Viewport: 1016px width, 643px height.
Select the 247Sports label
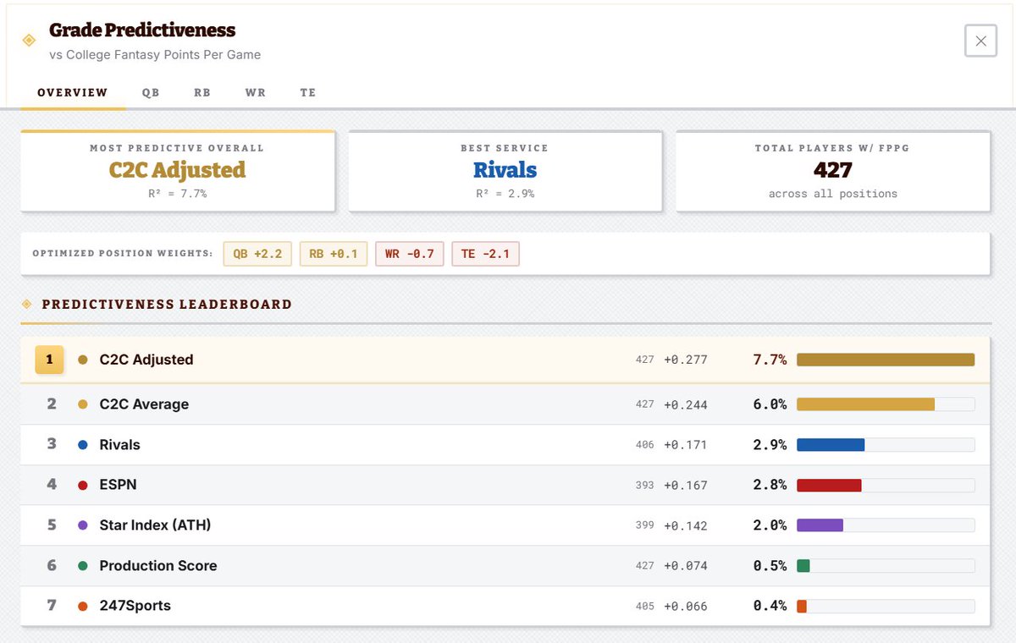135,606
